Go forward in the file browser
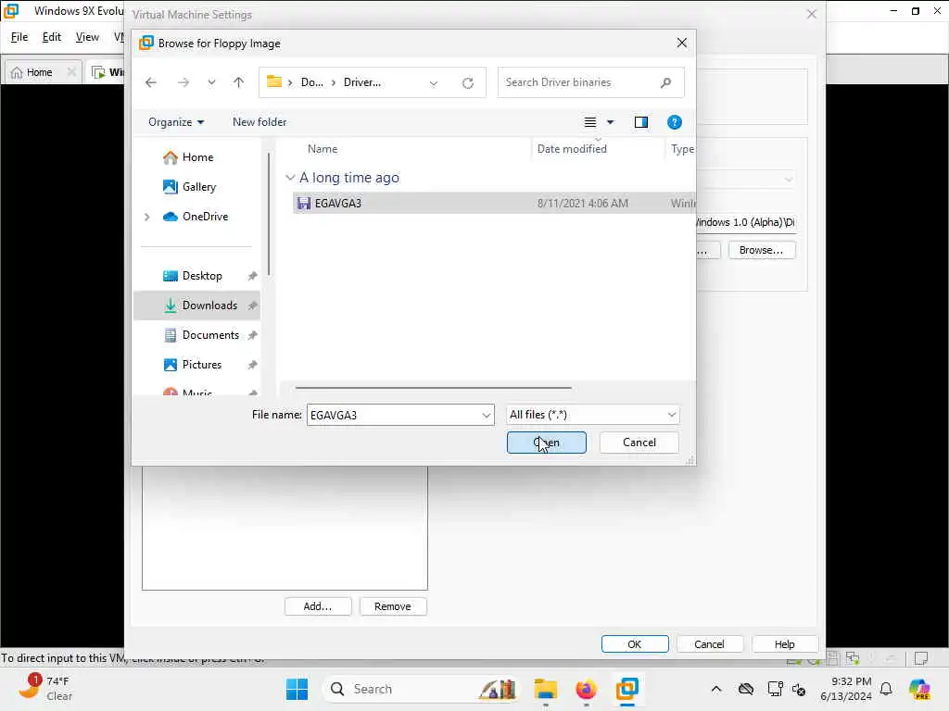 click(183, 82)
